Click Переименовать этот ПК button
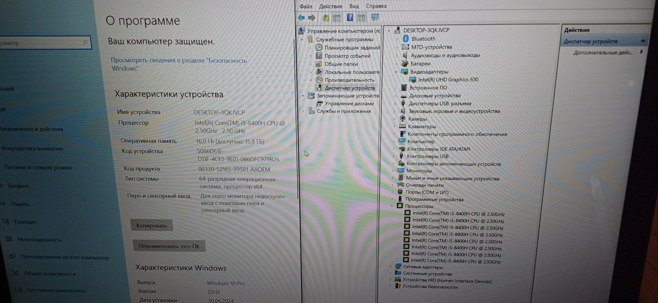Image resolution: width=658 pixels, height=303 pixels. pyautogui.click(x=169, y=246)
